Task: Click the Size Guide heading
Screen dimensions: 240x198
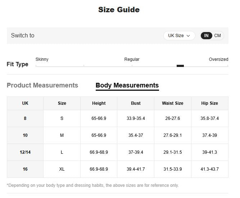Action: tap(119, 10)
